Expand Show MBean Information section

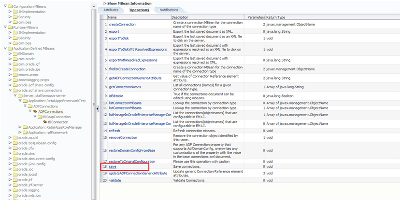(x=105, y=3)
